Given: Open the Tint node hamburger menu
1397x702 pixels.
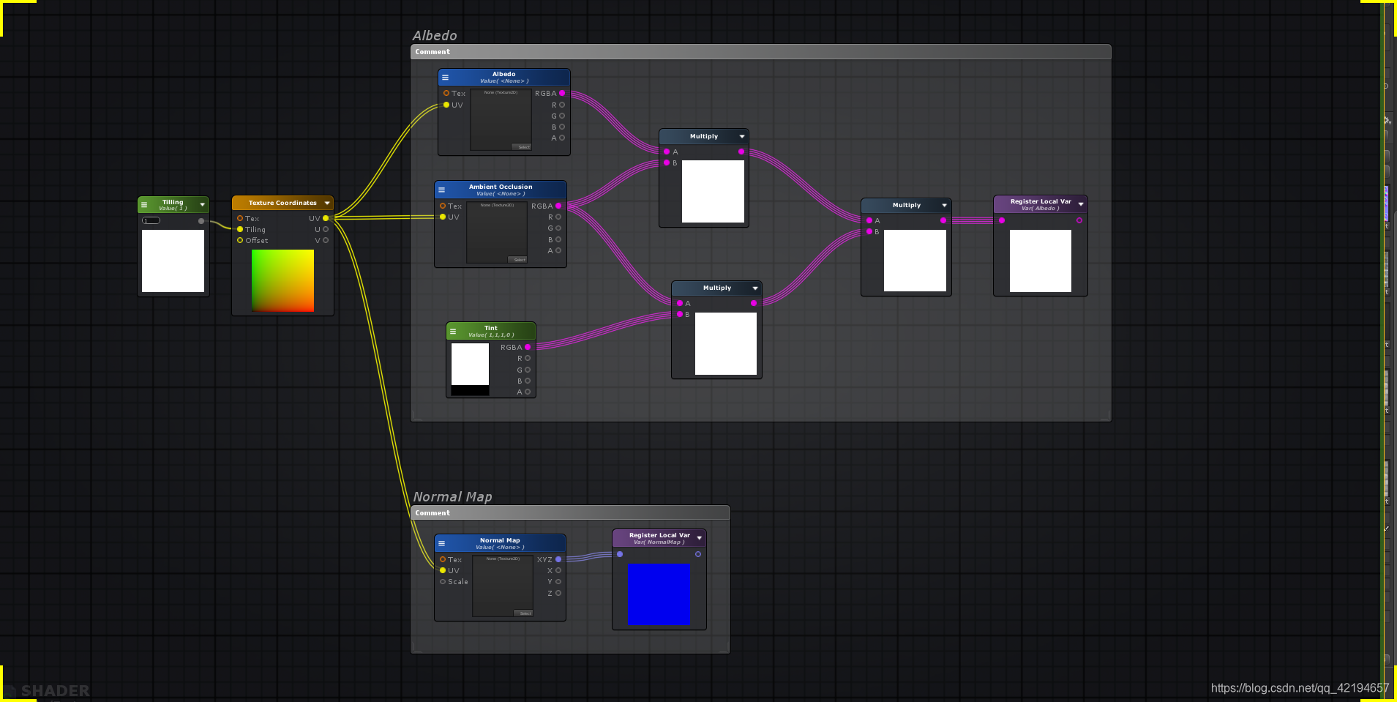Looking at the screenshot, I should 453,331.
